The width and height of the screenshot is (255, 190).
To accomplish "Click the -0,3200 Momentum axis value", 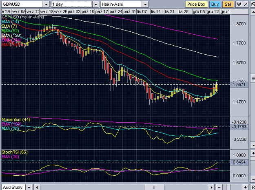I will click(239, 139).
